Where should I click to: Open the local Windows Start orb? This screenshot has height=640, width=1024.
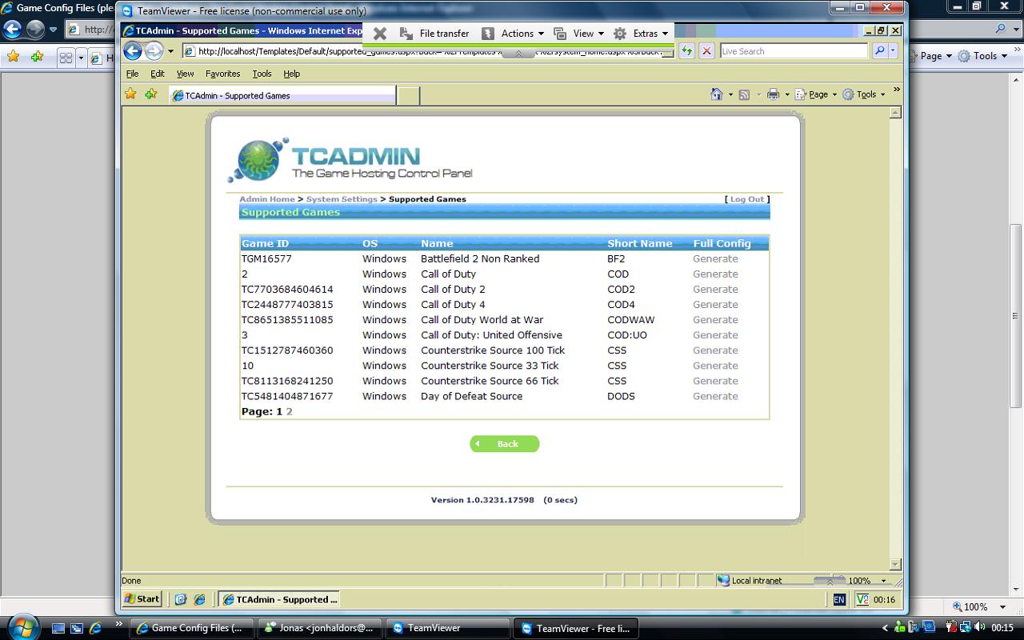(x=22, y=627)
